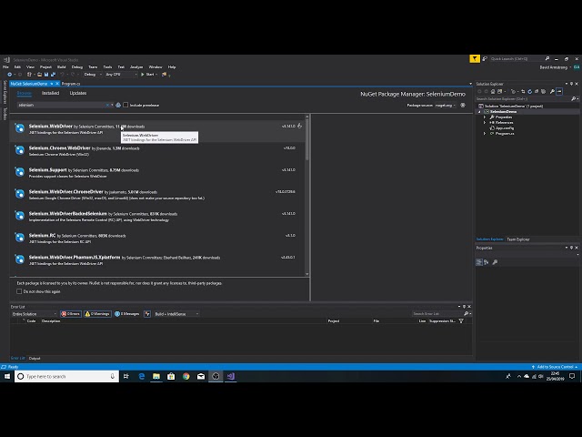Open the feedback icon beside Quick Launch
Screen dimensions: 582x437
[485, 58]
